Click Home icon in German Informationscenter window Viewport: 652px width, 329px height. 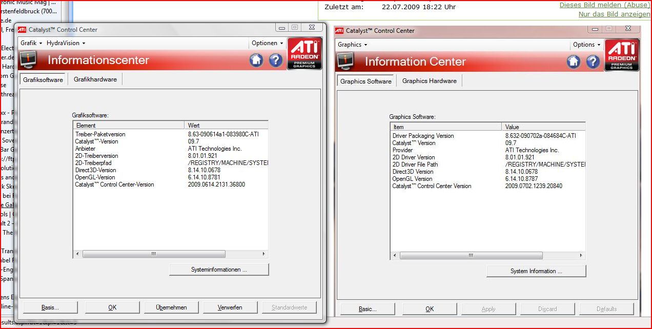coord(256,60)
